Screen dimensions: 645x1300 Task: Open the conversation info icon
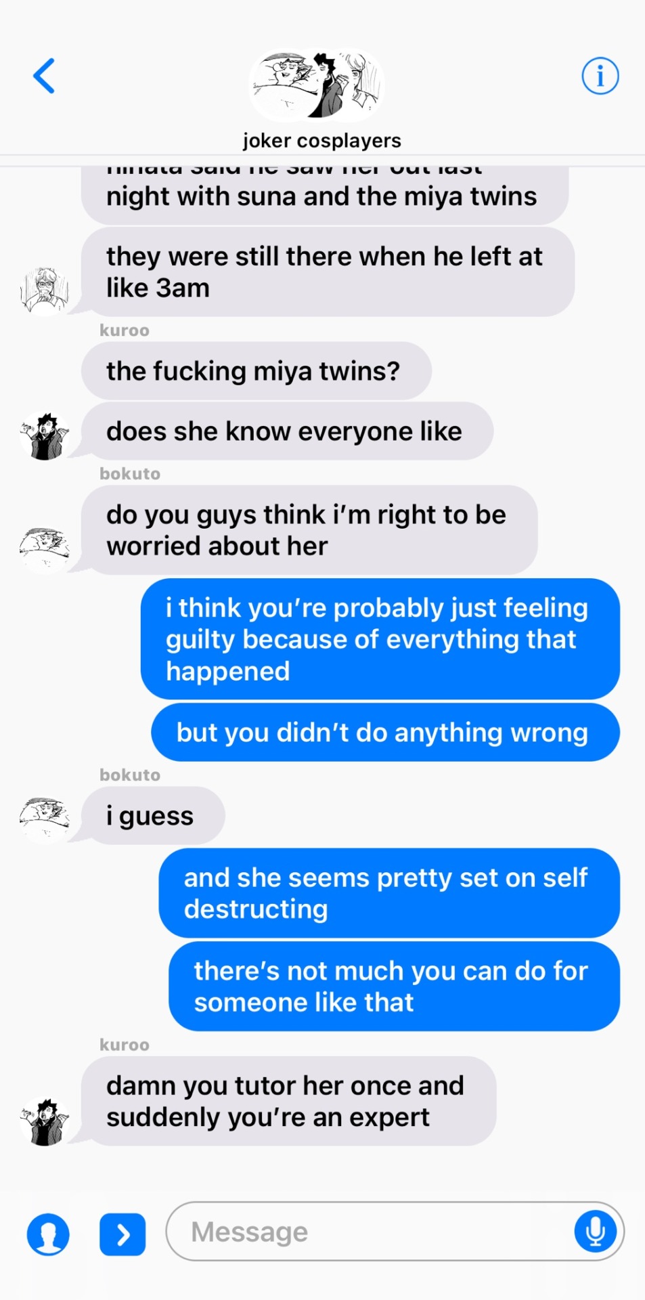click(600, 75)
